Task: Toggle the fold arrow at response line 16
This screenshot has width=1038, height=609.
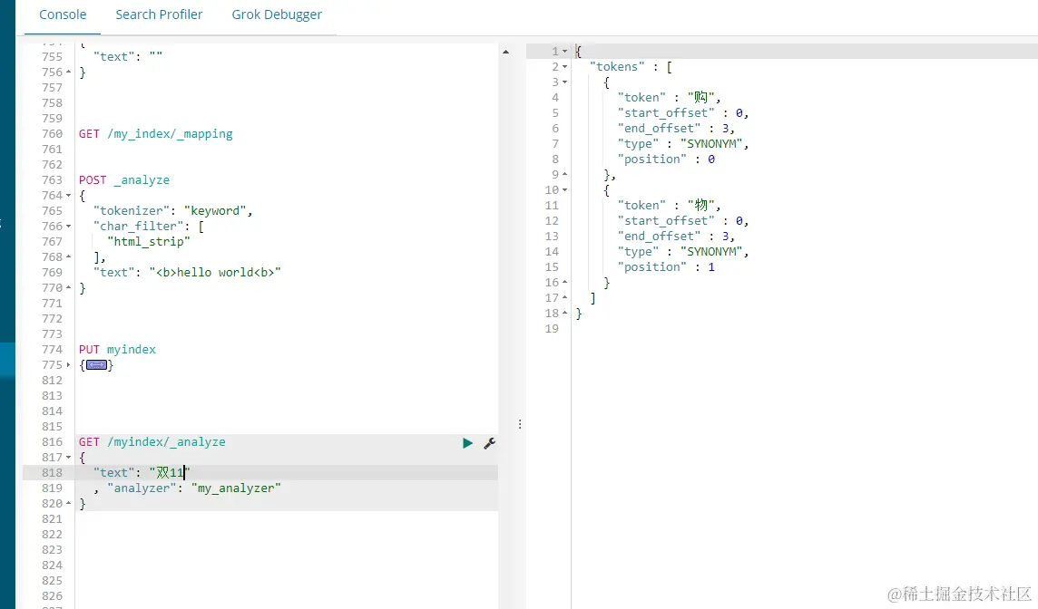Action: click(564, 283)
